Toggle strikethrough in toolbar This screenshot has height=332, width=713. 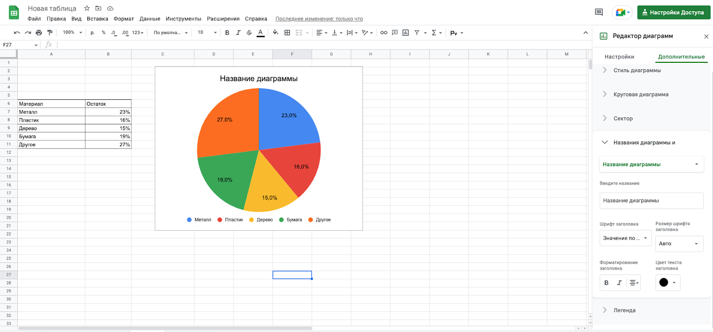pos(249,33)
